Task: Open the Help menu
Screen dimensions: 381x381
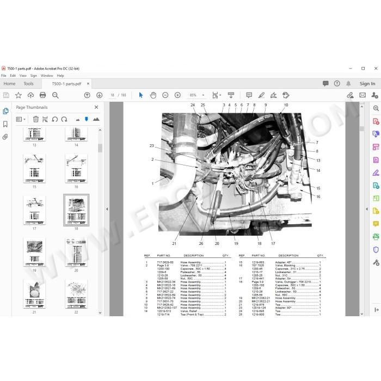Action: [60, 76]
